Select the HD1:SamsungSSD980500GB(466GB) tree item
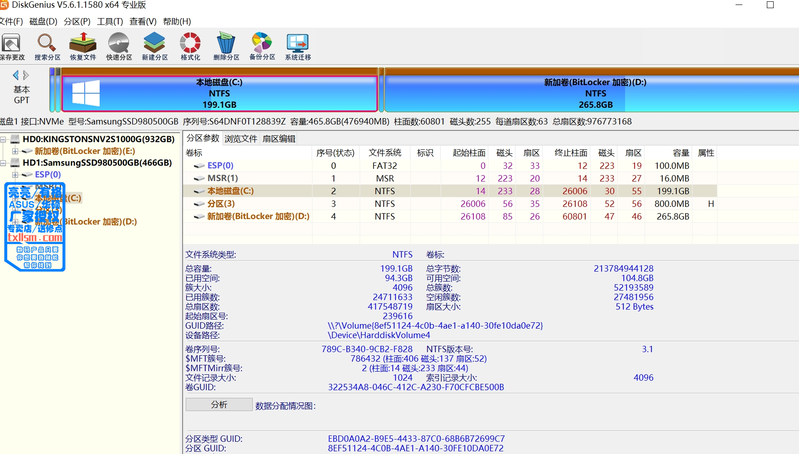Image resolution: width=799 pixels, height=454 pixels. click(x=97, y=162)
